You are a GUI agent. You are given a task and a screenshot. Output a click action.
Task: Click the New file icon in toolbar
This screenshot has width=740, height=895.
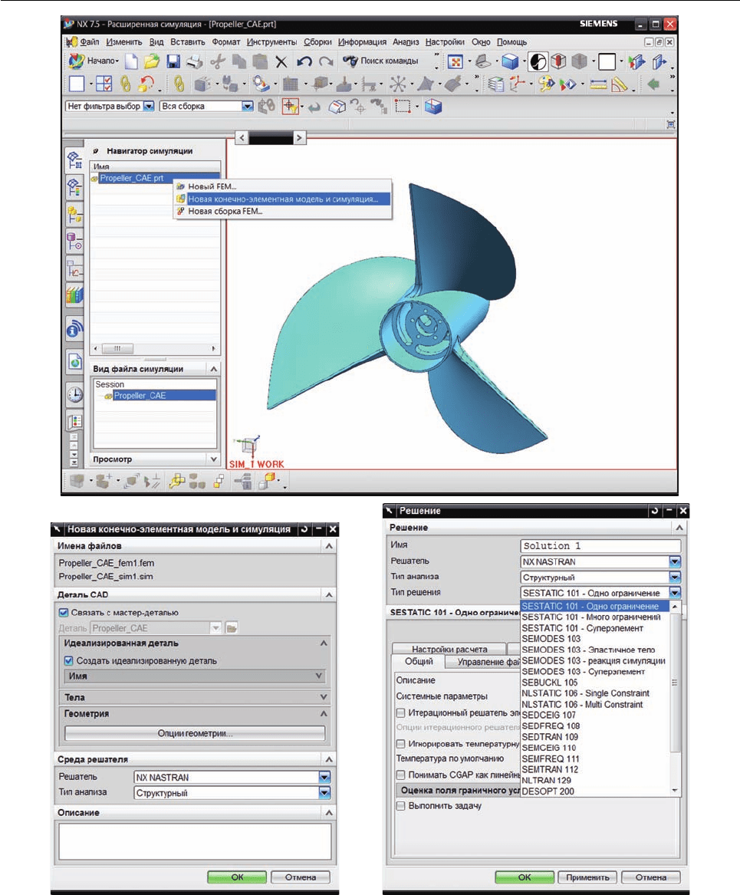[x=131, y=61]
